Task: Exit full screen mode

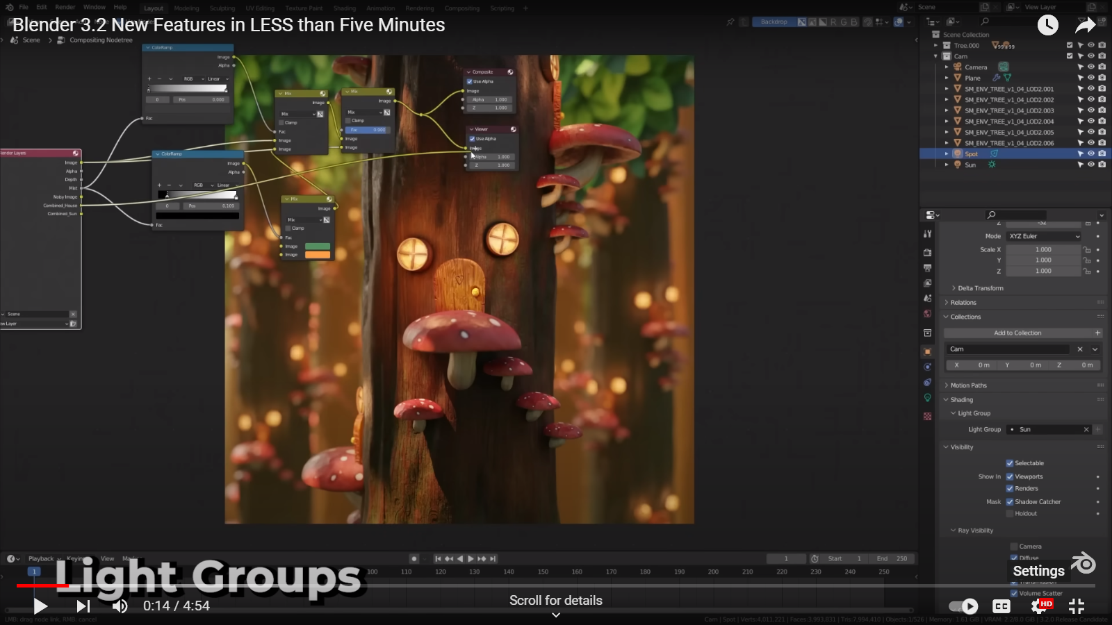Action: (x=1077, y=606)
